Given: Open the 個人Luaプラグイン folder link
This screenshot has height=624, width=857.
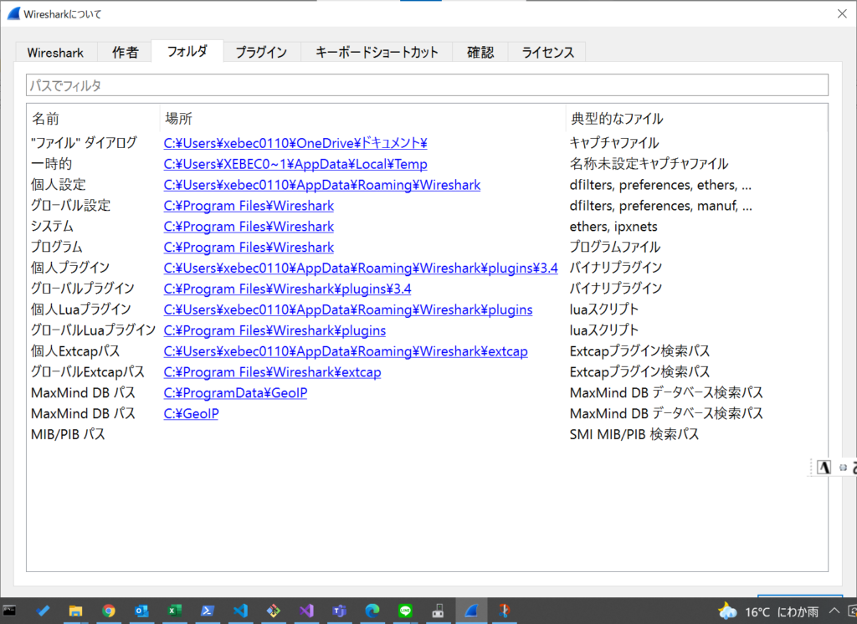Looking at the screenshot, I should point(348,309).
